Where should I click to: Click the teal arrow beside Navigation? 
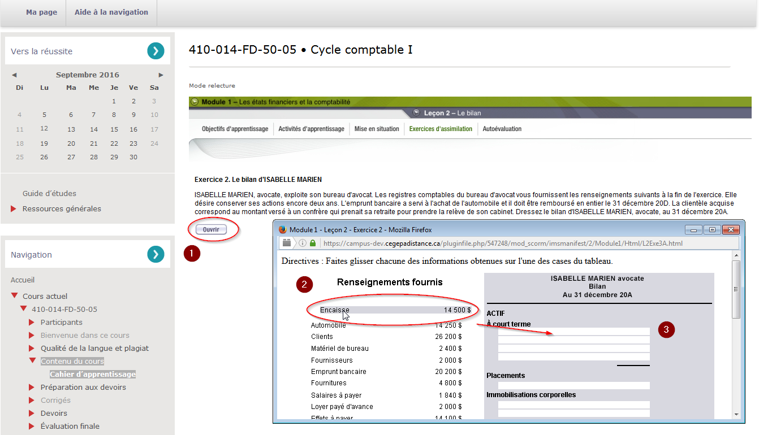point(156,254)
